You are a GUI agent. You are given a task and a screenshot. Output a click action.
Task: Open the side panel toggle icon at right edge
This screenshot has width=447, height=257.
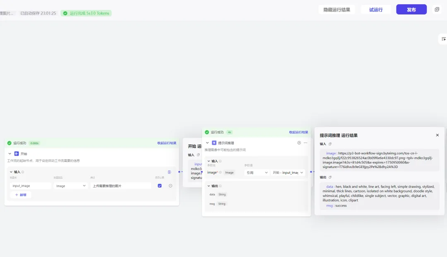(x=443, y=39)
